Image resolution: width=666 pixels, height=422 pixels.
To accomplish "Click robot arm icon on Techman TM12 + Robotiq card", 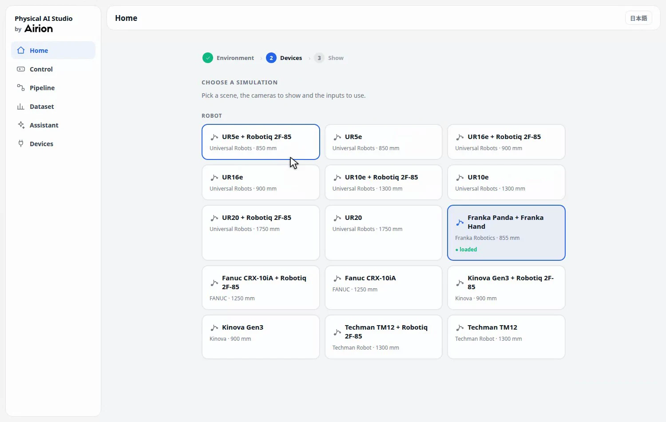I will (x=337, y=332).
